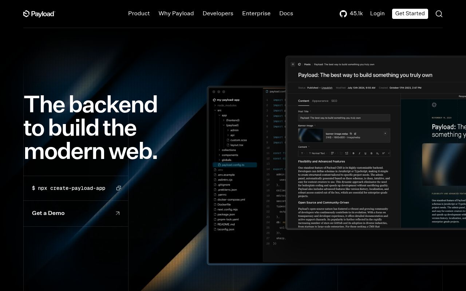Open text alignment dropdown in editor toolbar
Viewport: 466px width, 291px height.
pyautogui.click(x=333, y=153)
